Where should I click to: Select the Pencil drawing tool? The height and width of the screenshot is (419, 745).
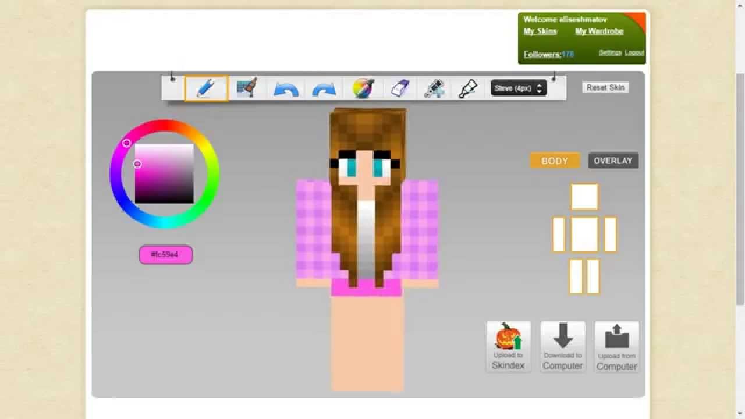tap(206, 88)
